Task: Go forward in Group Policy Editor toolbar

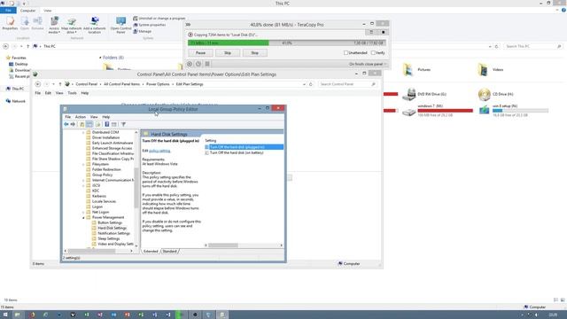Action: [73, 124]
